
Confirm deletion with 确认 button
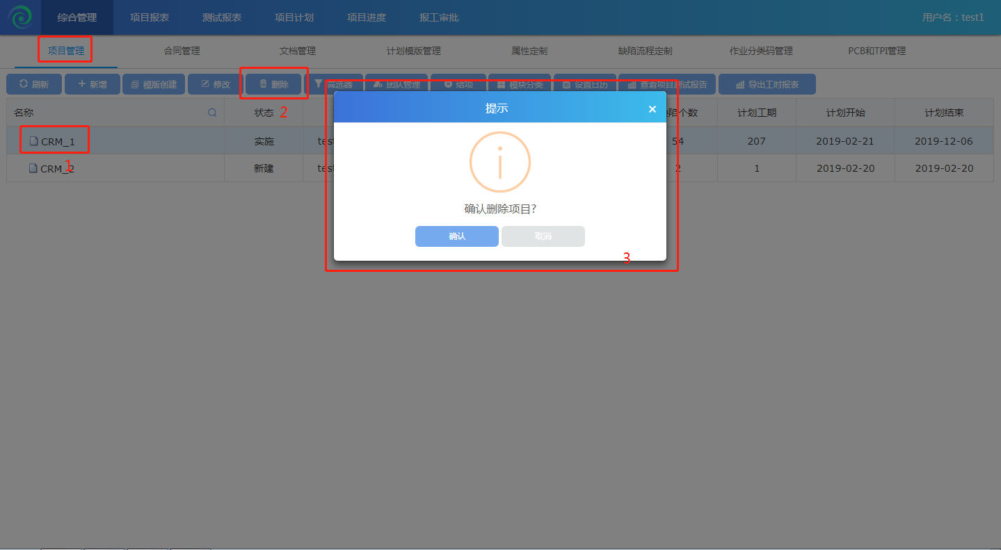456,236
